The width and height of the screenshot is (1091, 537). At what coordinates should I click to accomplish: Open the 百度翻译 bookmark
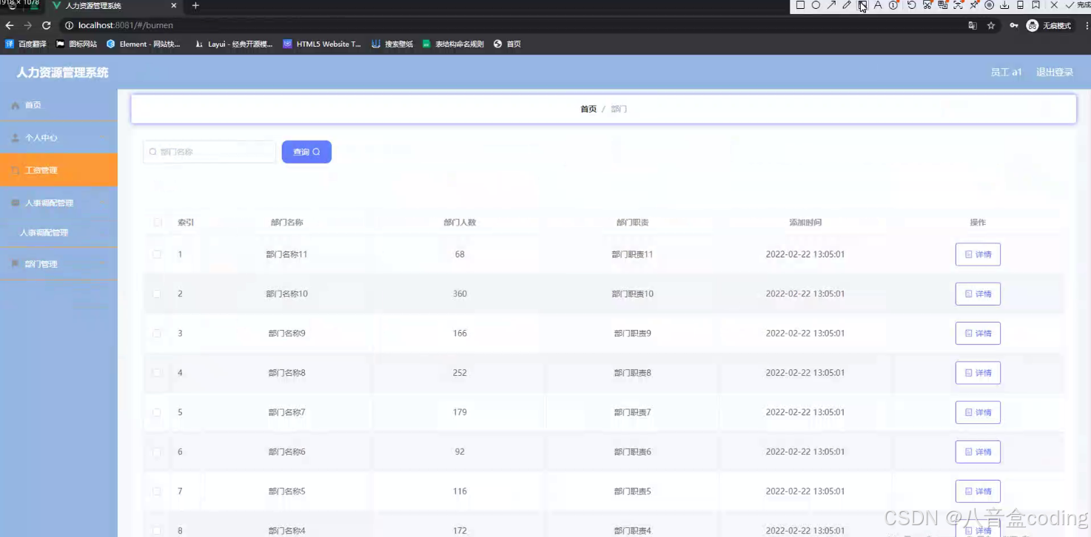point(26,44)
